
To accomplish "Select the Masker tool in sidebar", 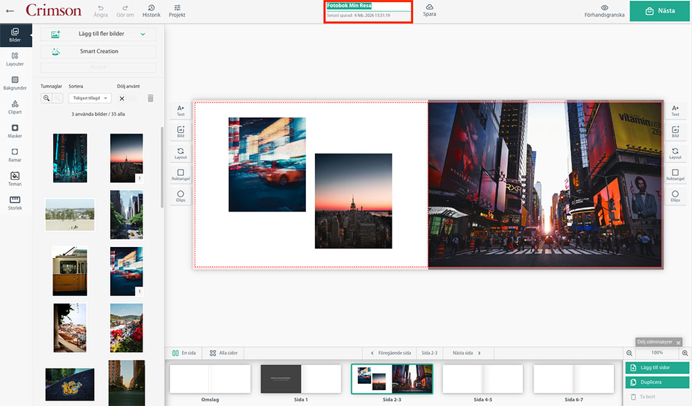I will pyautogui.click(x=15, y=131).
